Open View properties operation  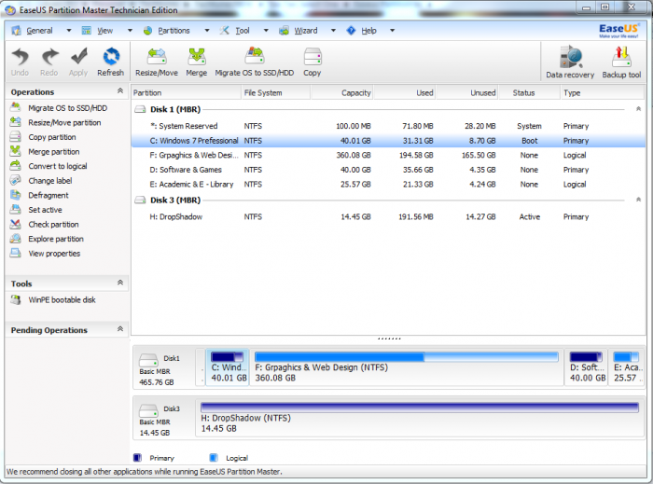coord(45,254)
